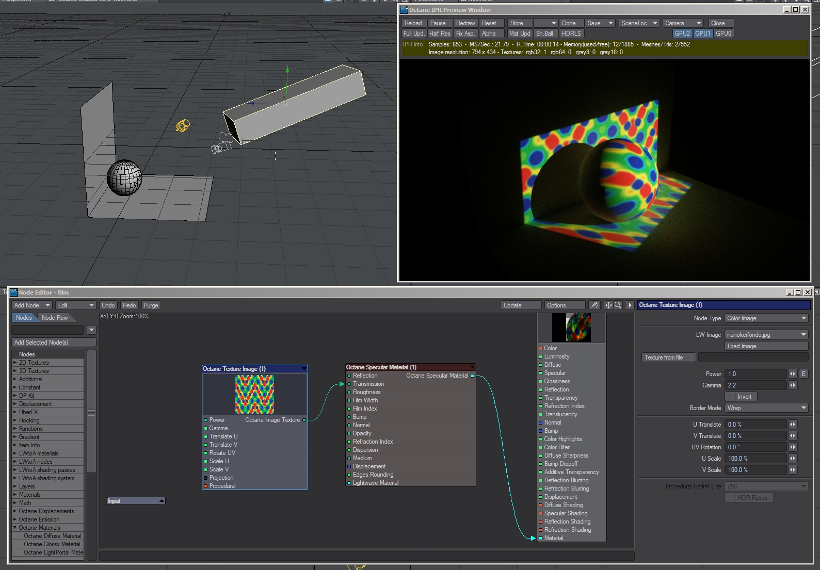The width and height of the screenshot is (820, 570).
Task: Select the camera object in the 3D viewport
Action: click(221, 144)
